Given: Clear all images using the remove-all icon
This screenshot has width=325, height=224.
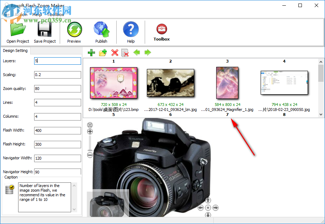Looking at the screenshot, I should [125, 53].
